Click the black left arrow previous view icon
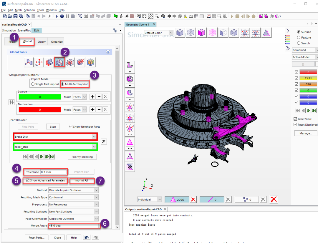Viewport: 318px width, 243px height. 169,16
